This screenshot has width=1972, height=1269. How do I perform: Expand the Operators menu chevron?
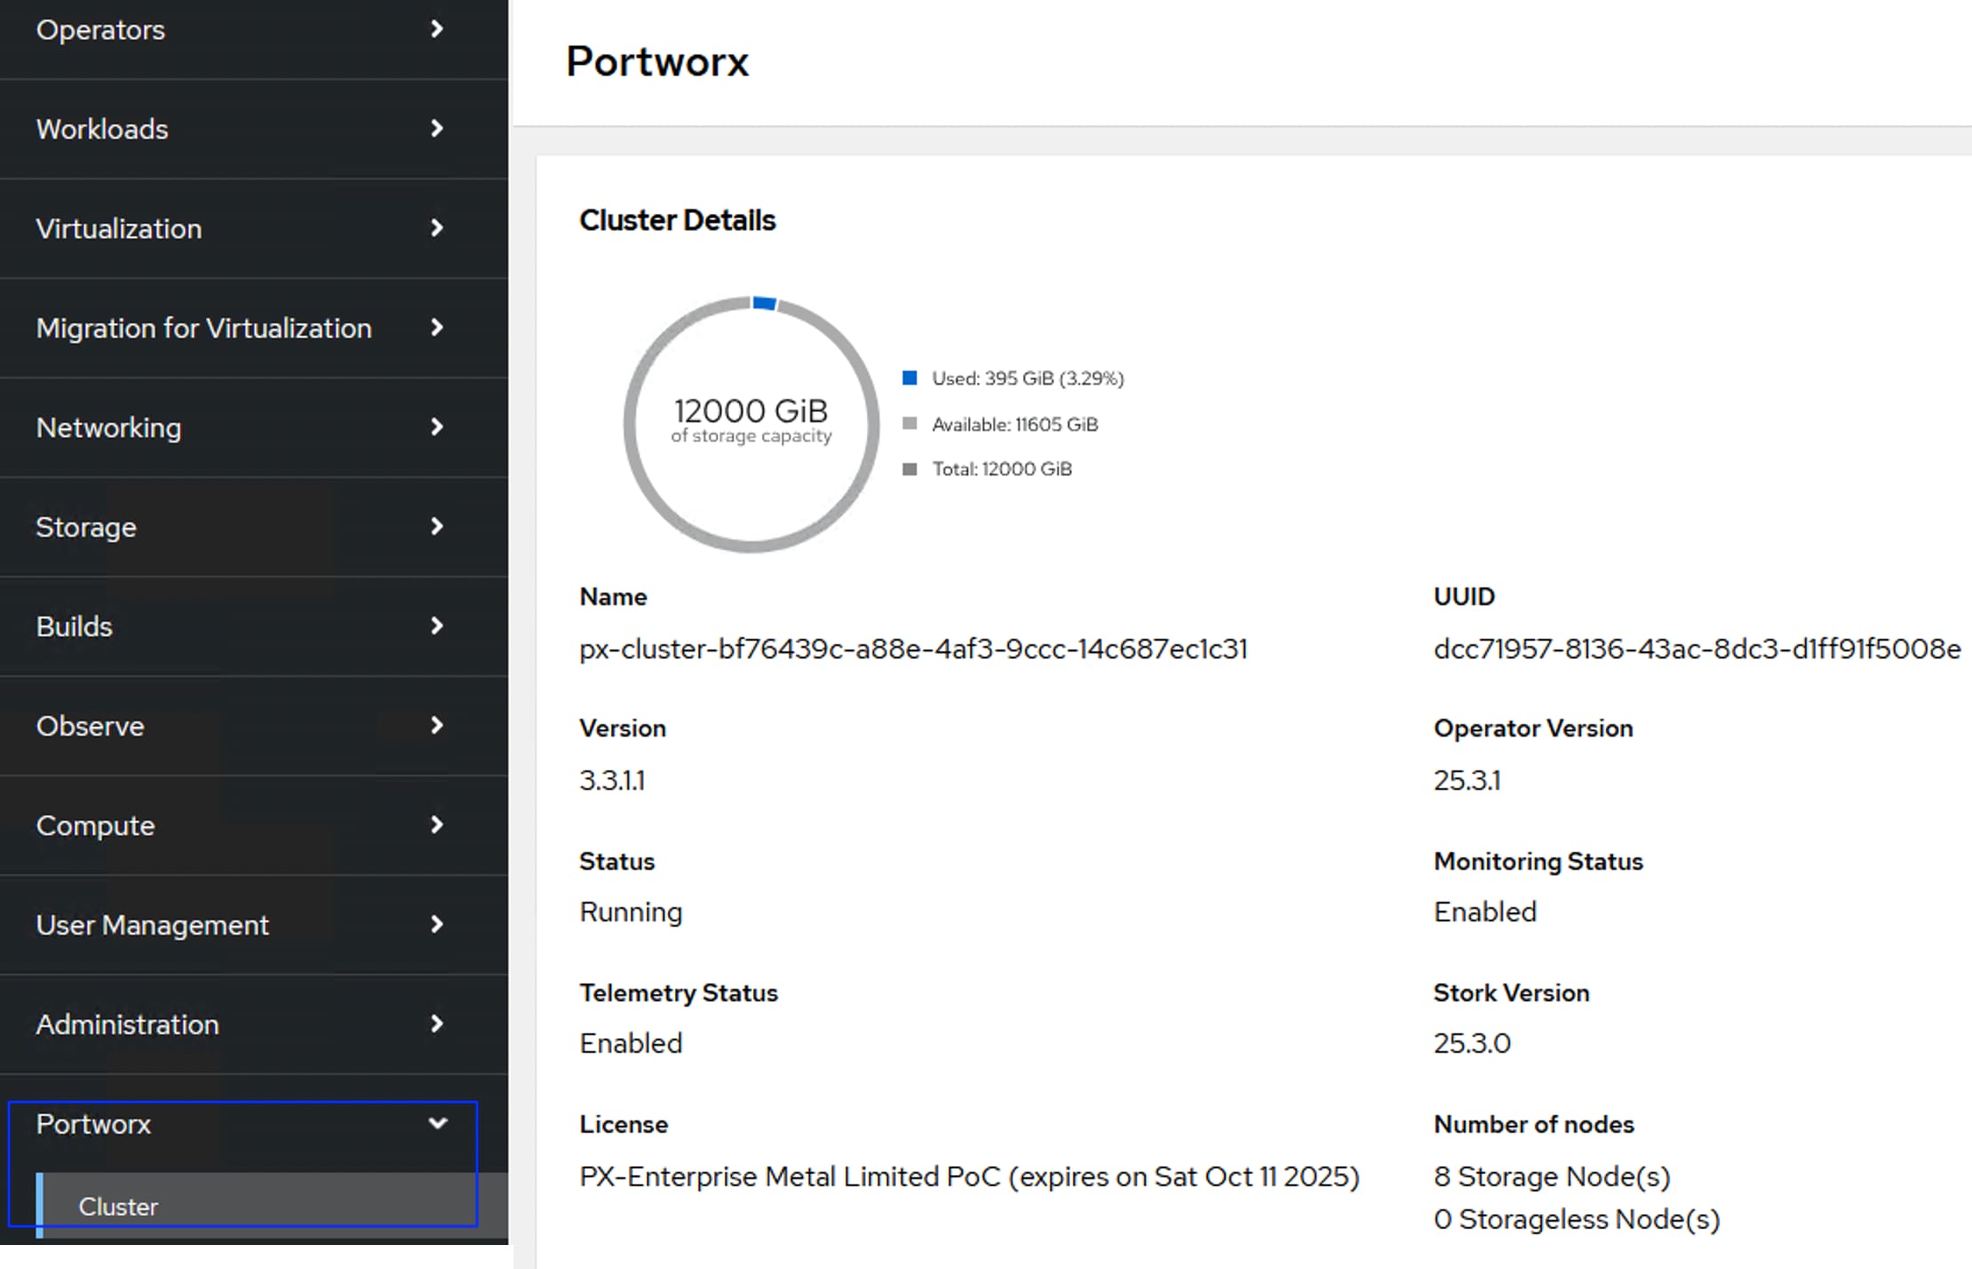436,29
